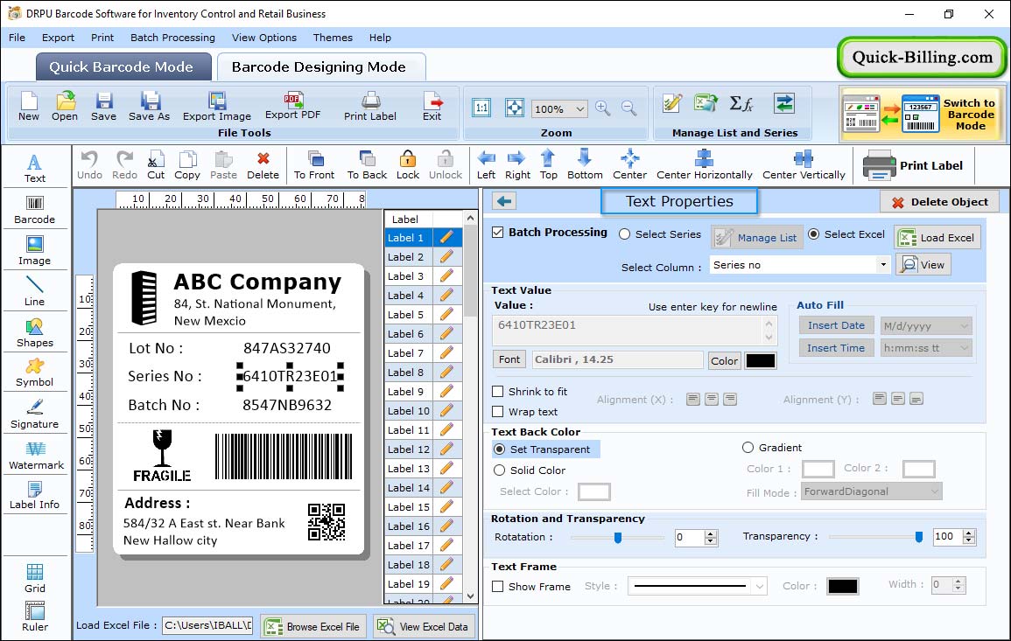
Task: Click the zoom out magnifier
Action: click(628, 108)
